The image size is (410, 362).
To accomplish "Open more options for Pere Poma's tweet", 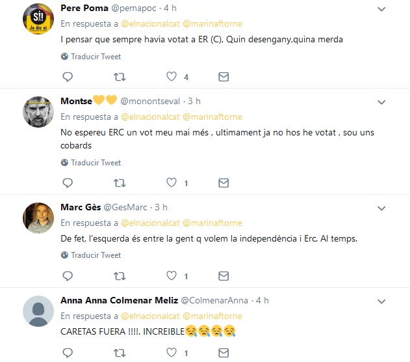I will coord(382,9).
